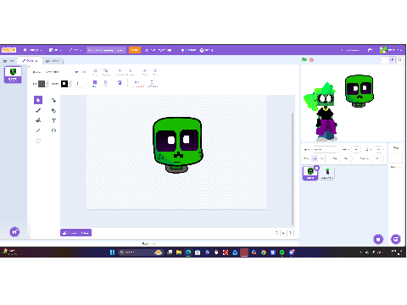Open the File menu dropdown
Image resolution: width=407 pixels, height=305 pixels.
55,50
